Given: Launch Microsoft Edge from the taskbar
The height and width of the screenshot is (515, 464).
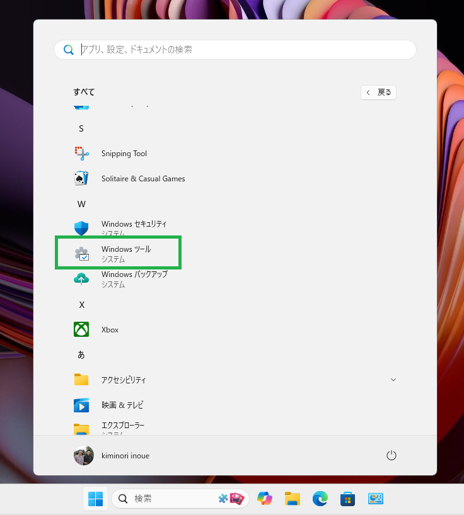Looking at the screenshot, I should tap(320, 499).
